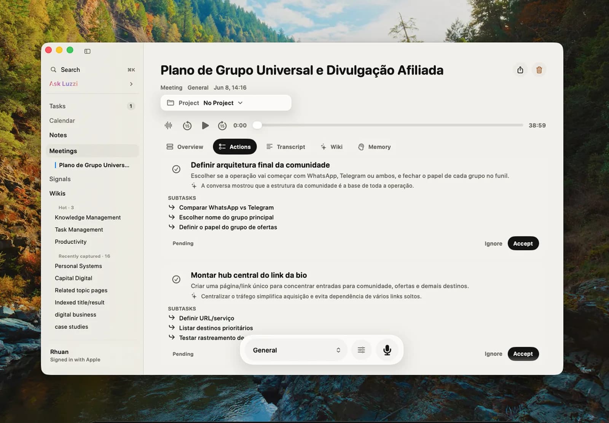
Task: Open Rhuan account profile
Action: tap(75, 356)
